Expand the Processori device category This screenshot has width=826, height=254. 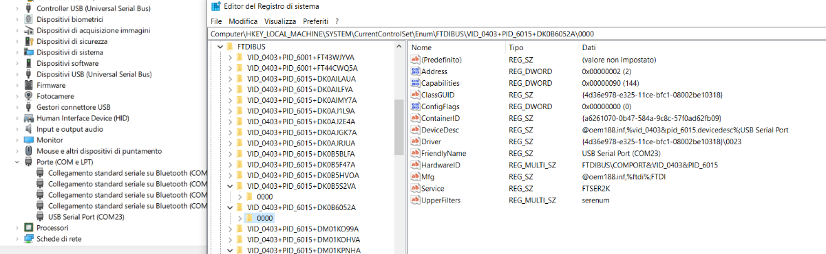coord(17,228)
